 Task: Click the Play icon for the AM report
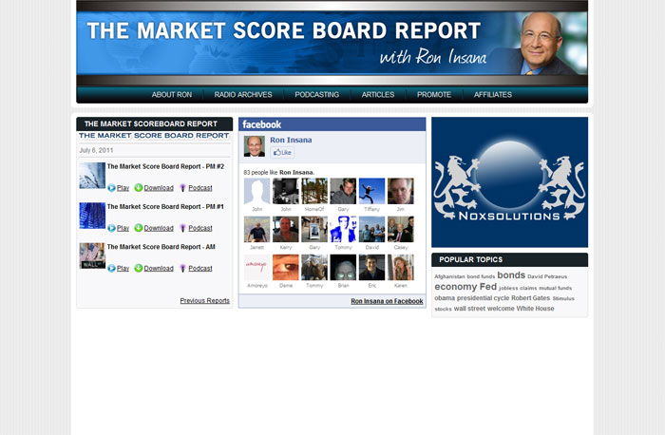click(x=111, y=269)
